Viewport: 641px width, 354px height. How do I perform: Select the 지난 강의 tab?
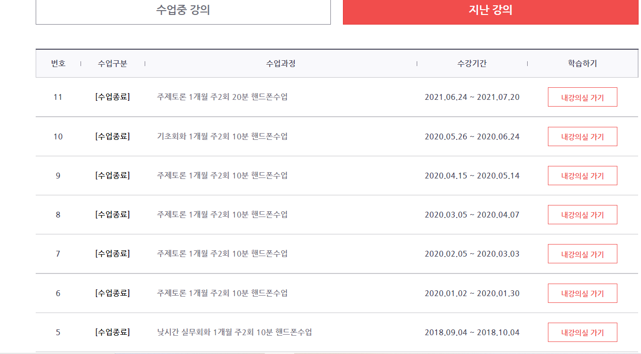490,11
